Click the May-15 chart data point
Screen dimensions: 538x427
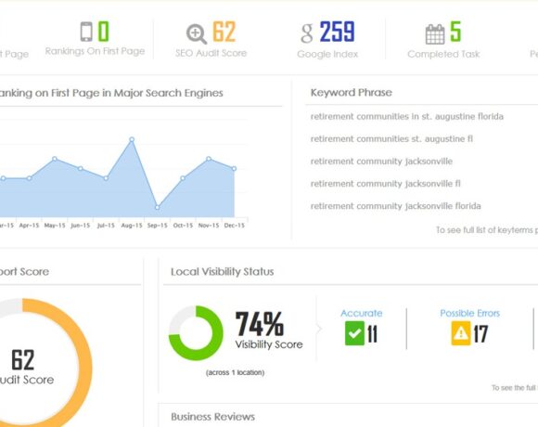55,159
